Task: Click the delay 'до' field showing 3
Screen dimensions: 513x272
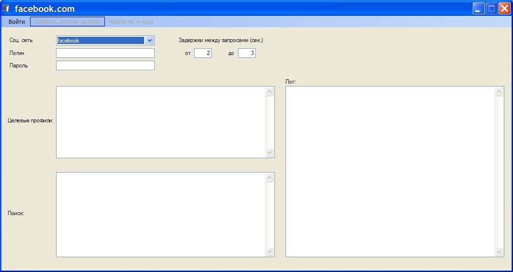Action: click(x=247, y=53)
